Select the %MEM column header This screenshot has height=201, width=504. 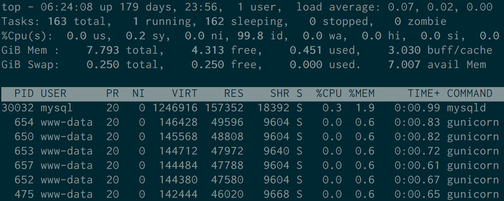tap(361, 94)
